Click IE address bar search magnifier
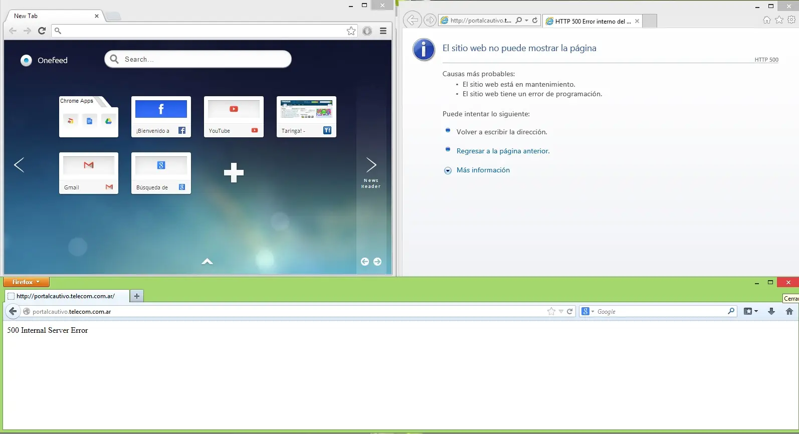Viewport: 799px width, 434px height. pos(519,21)
